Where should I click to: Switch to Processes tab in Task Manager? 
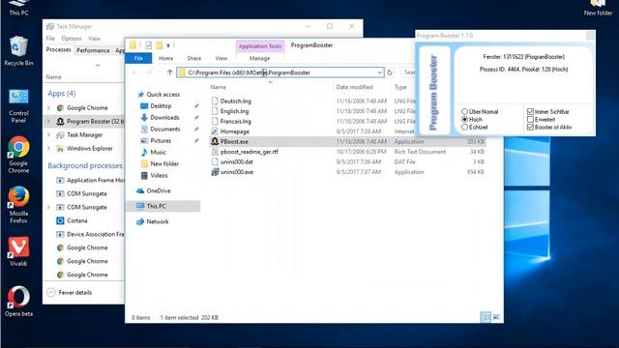58,49
